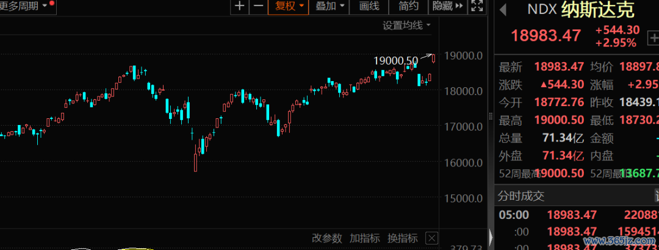
Task: Zoom in chart with plus button
Action: click(240, 6)
